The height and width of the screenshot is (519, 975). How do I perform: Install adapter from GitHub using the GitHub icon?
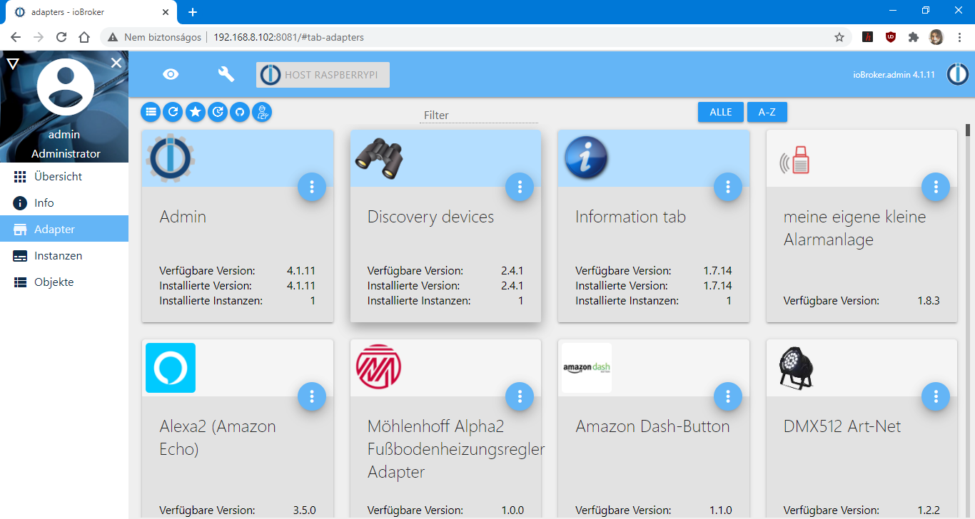(239, 112)
